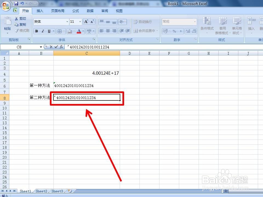The width and height of the screenshot is (263, 197).
Task: Toggle italic formatting
Action: point(43,31)
